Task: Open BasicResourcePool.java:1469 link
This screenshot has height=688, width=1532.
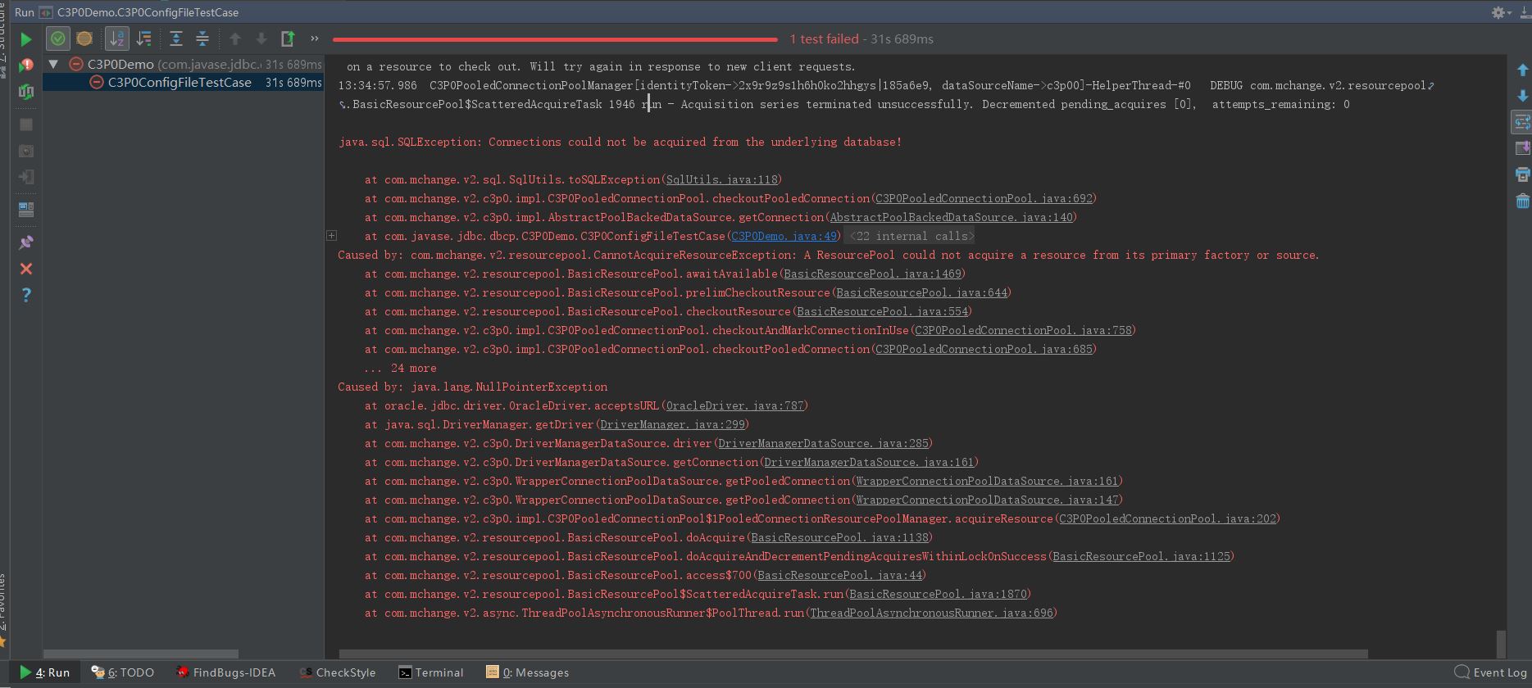Action: tap(873, 274)
